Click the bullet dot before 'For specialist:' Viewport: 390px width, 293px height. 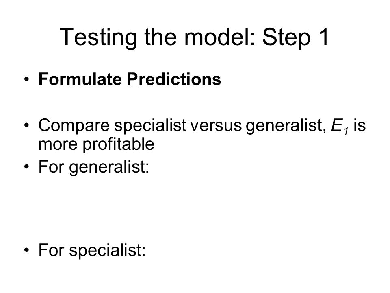pos(27,250)
